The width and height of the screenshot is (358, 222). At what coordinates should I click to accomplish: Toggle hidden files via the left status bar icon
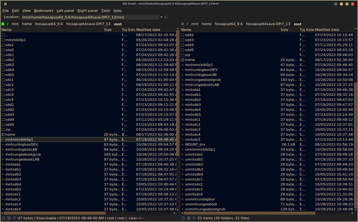3,218
